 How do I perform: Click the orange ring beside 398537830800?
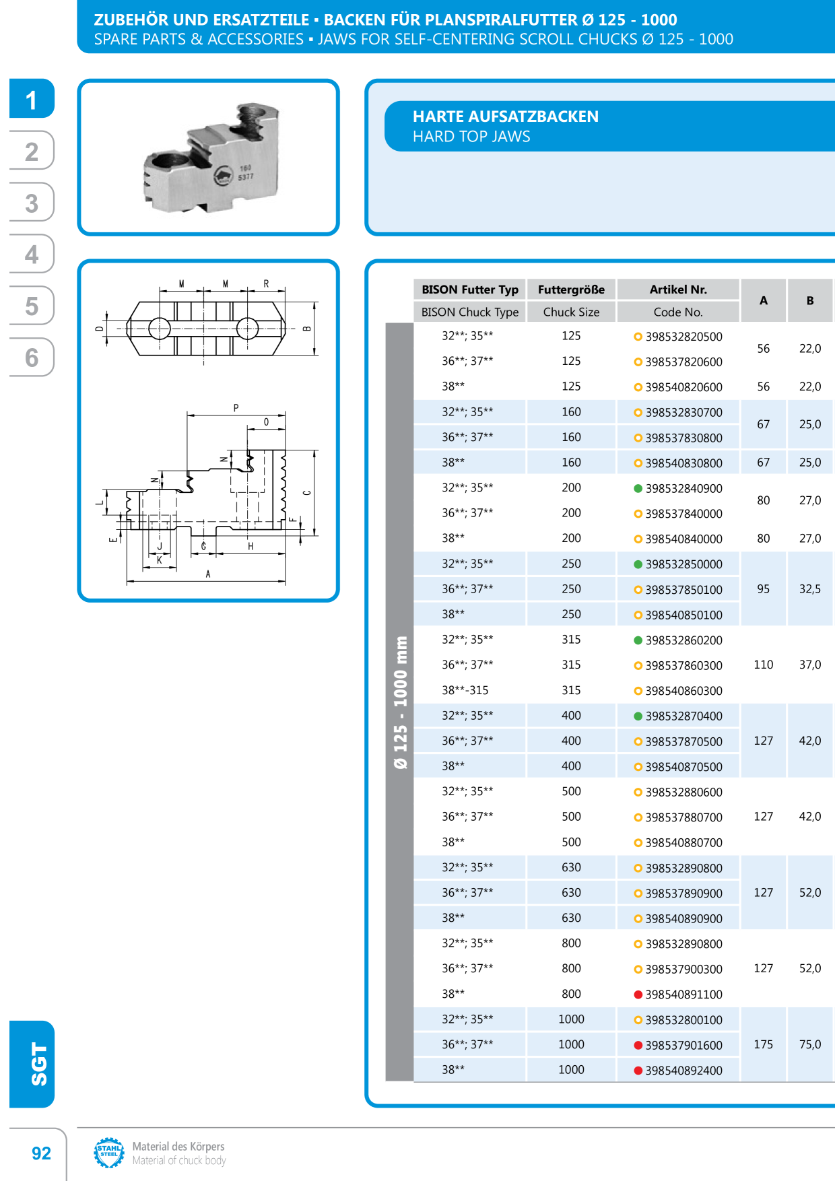638,438
